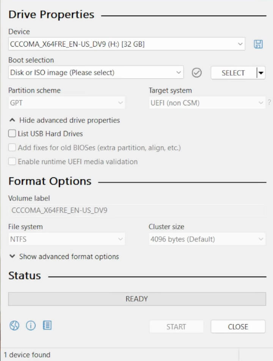Expand Show advanced format options
The height and width of the screenshot is (361, 273).
tap(64, 257)
